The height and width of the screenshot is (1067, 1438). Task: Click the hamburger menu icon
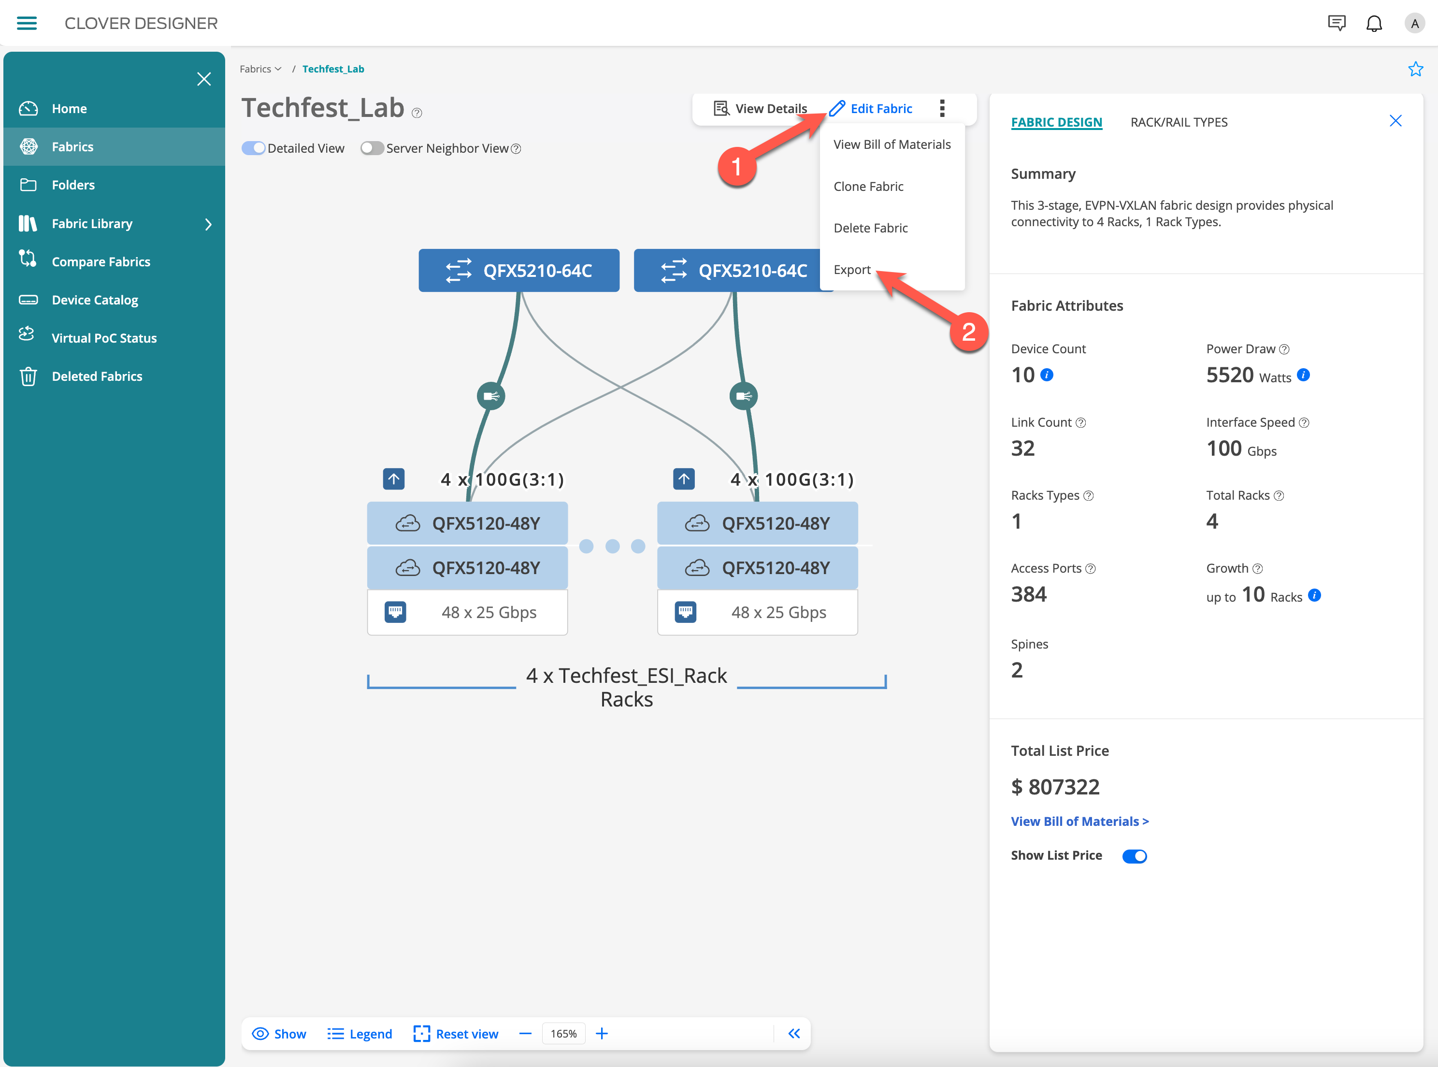27,23
